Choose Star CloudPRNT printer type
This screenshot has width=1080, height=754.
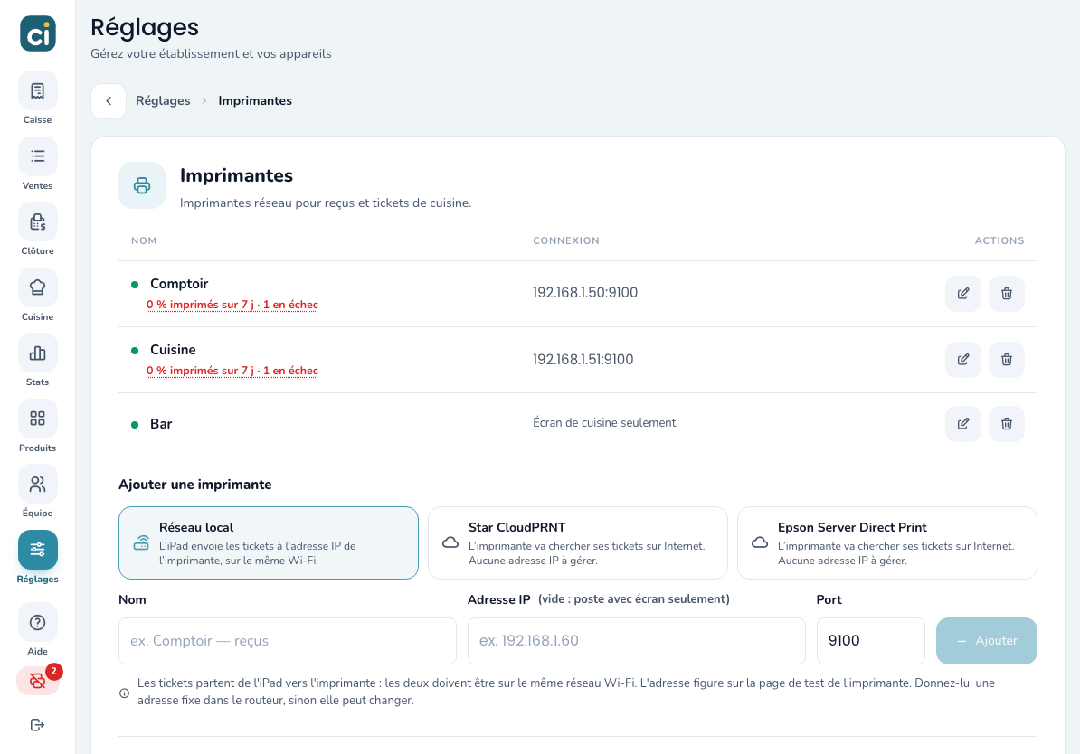tap(578, 543)
